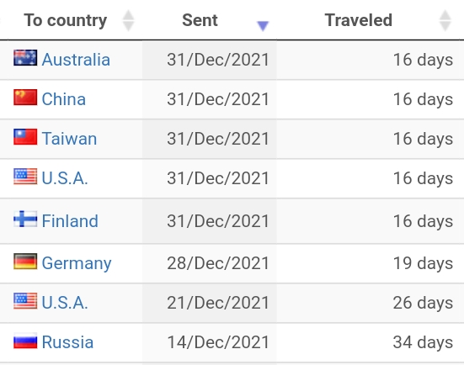The width and height of the screenshot is (464, 365).
Task: Open the Finland country link
Action: (x=70, y=221)
